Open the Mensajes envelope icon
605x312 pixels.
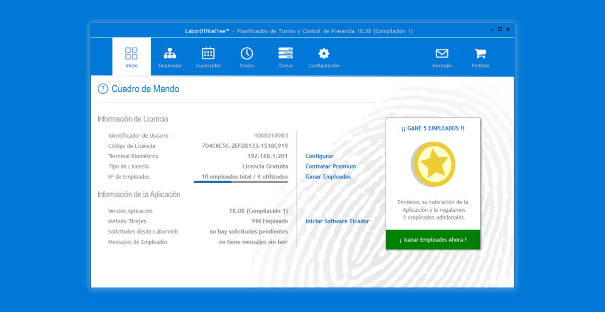click(442, 53)
